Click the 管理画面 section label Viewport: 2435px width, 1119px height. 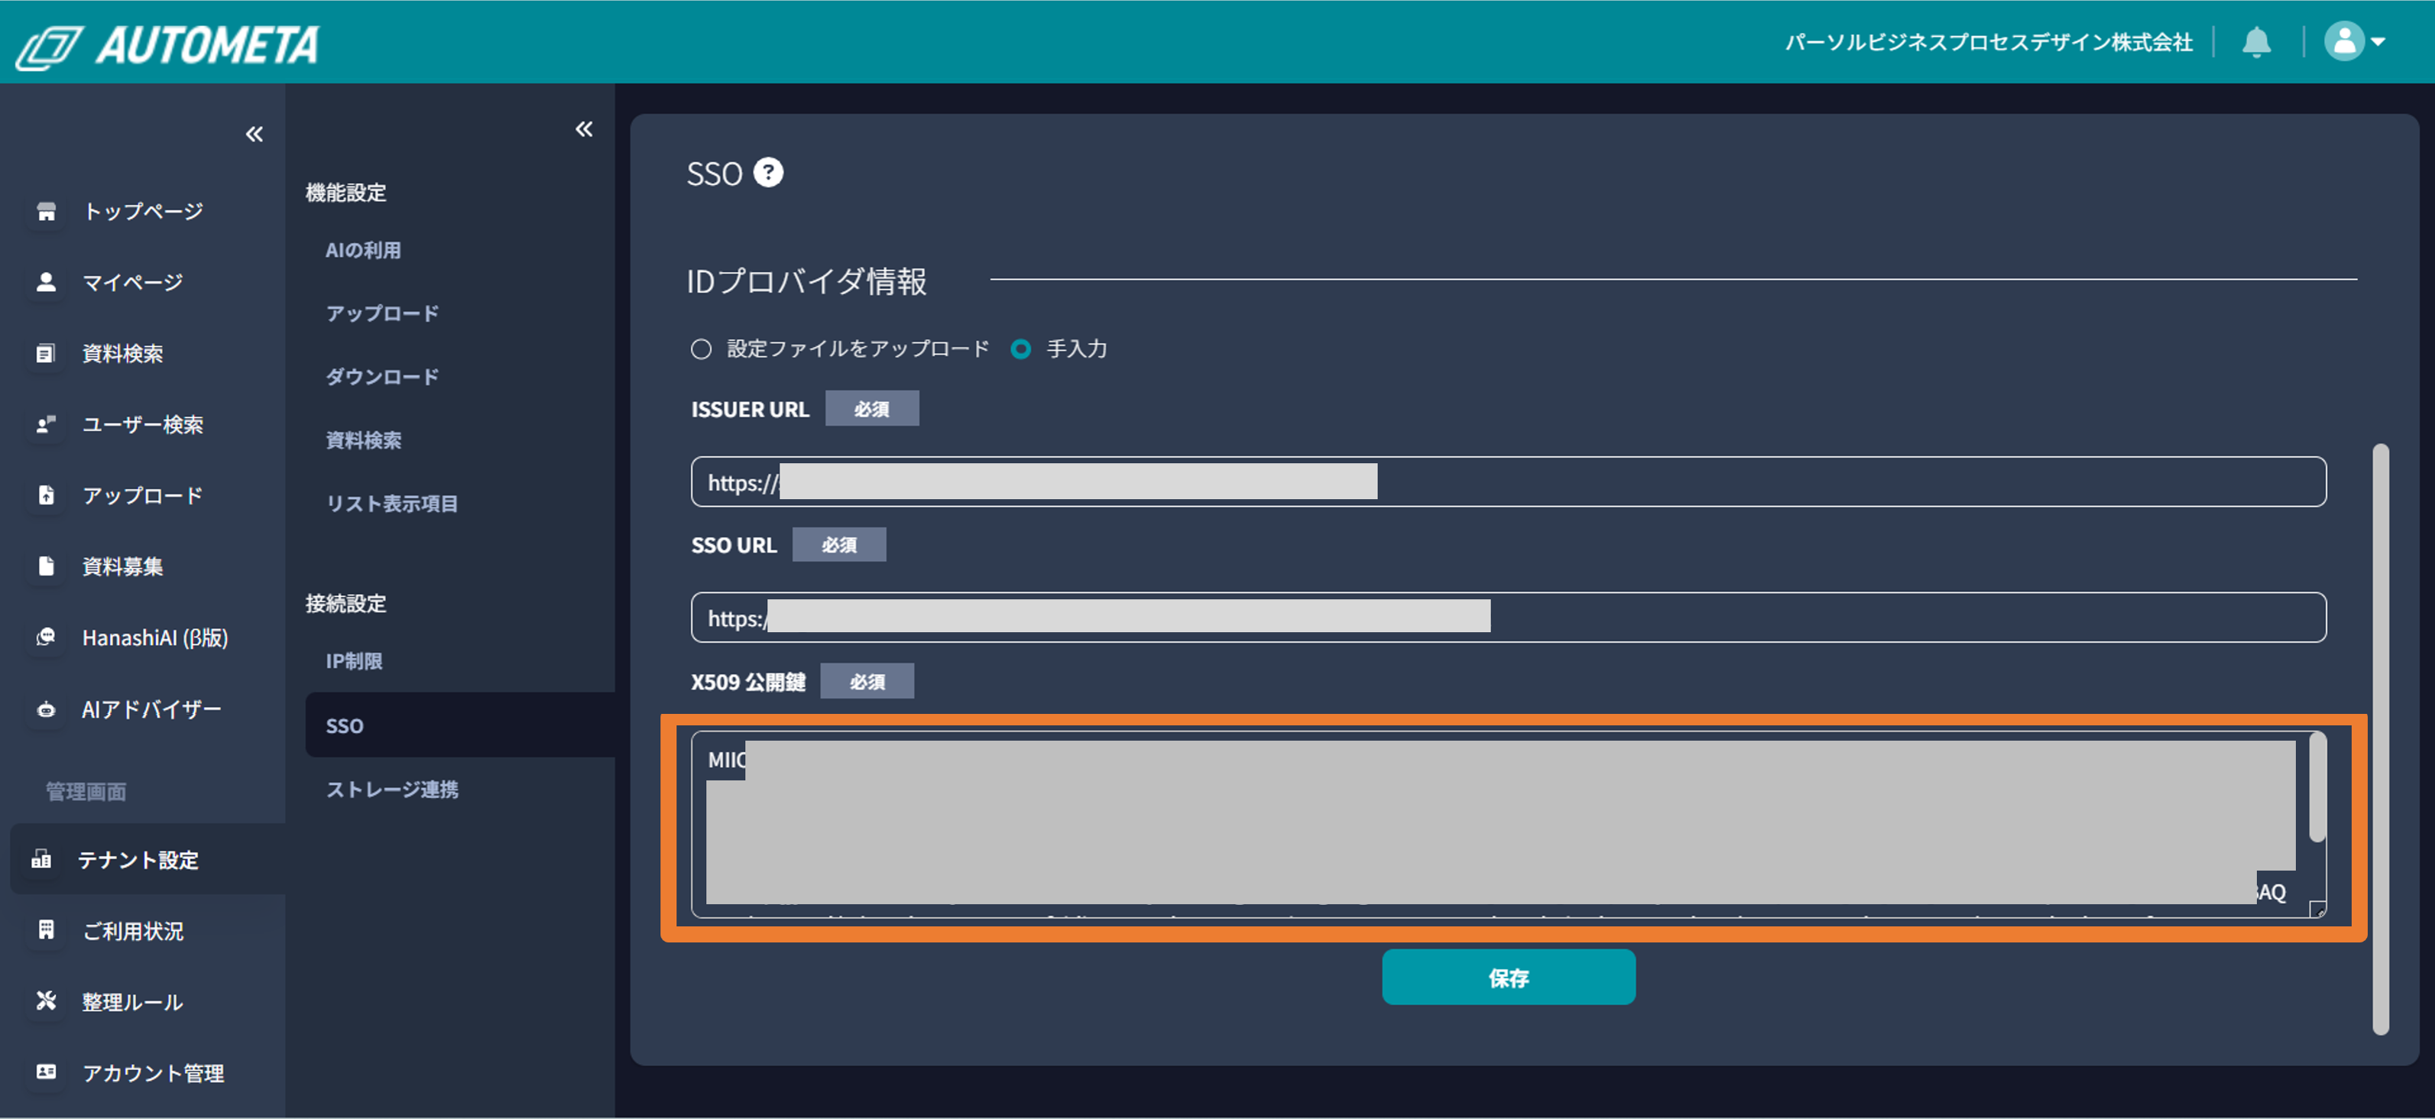pyautogui.click(x=86, y=791)
